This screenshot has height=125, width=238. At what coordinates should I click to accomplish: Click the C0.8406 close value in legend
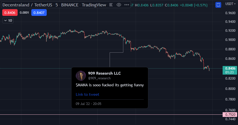[171, 5]
